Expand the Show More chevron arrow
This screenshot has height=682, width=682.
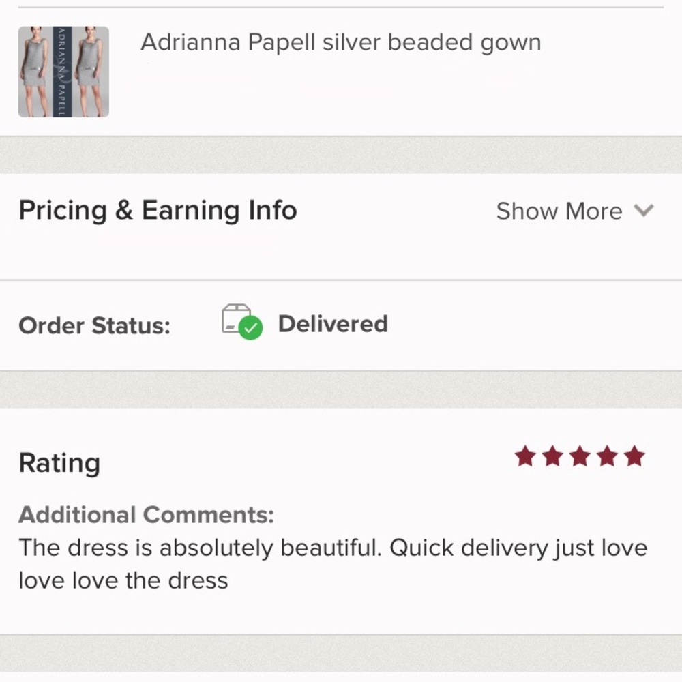tap(644, 210)
